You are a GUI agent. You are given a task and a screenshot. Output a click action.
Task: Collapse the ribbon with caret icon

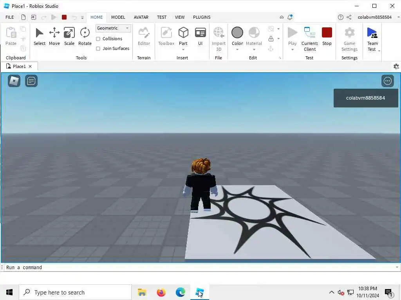[282, 17]
